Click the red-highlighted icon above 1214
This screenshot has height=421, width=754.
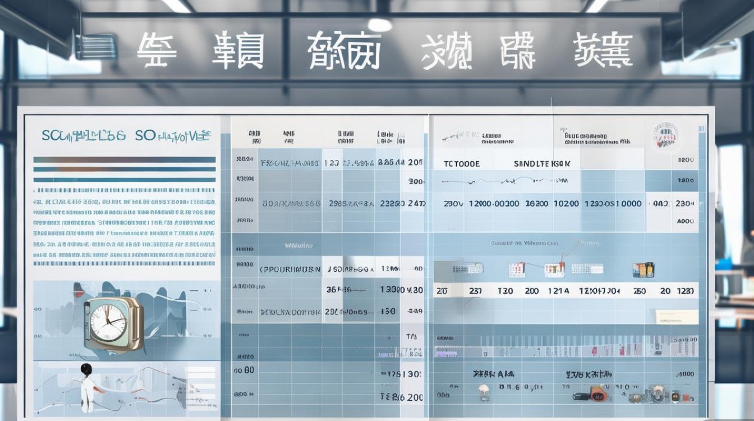pyautogui.click(x=554, y=270)
